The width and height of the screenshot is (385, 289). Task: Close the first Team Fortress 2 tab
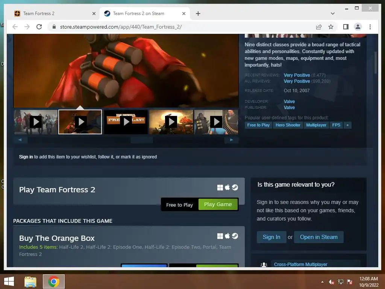pos(94,14)
